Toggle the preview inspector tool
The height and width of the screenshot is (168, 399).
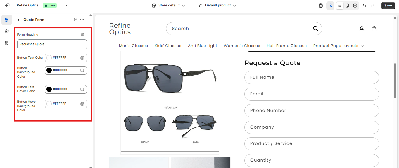click(x=330, y=6)
